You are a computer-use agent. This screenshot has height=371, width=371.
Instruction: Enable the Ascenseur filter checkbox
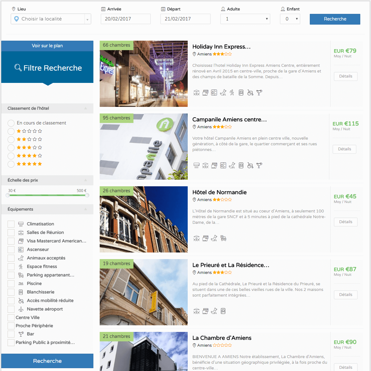point(11,250)
